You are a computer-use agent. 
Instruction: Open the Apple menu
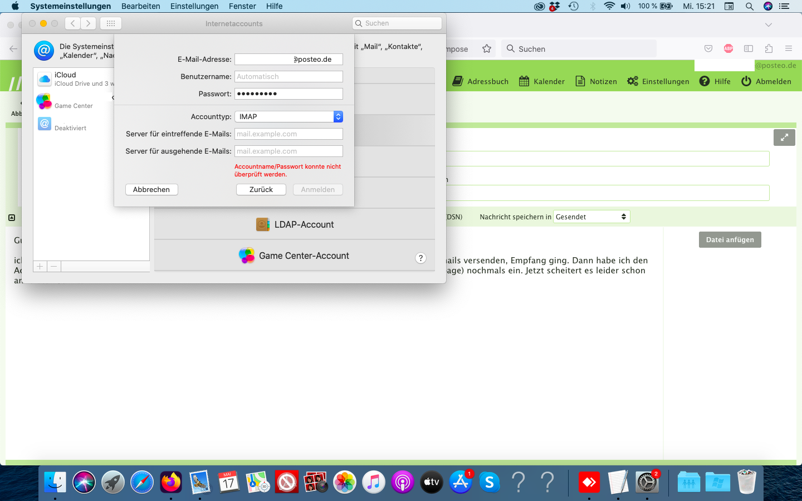tap(15, 6)
